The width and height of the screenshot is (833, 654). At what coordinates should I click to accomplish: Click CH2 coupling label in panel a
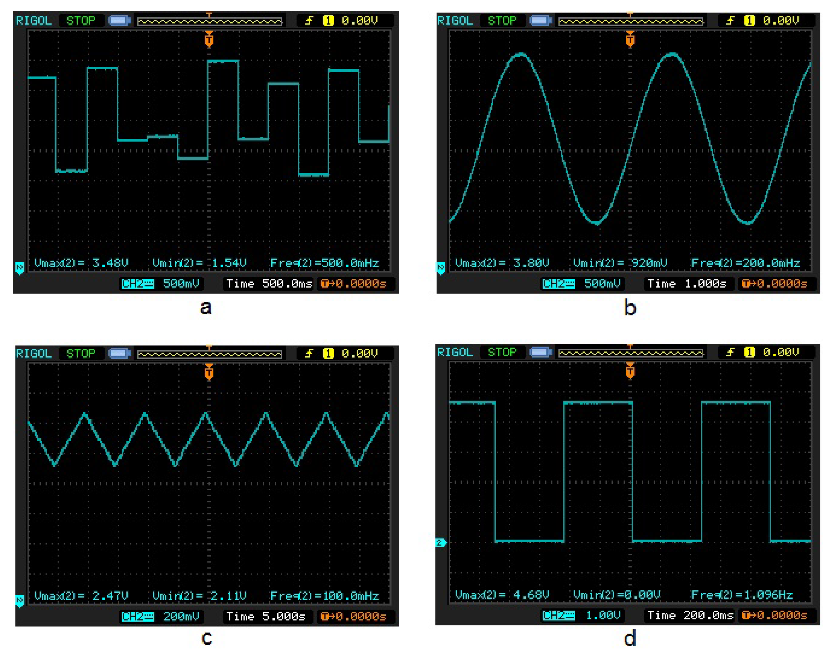tap(138, 284)
